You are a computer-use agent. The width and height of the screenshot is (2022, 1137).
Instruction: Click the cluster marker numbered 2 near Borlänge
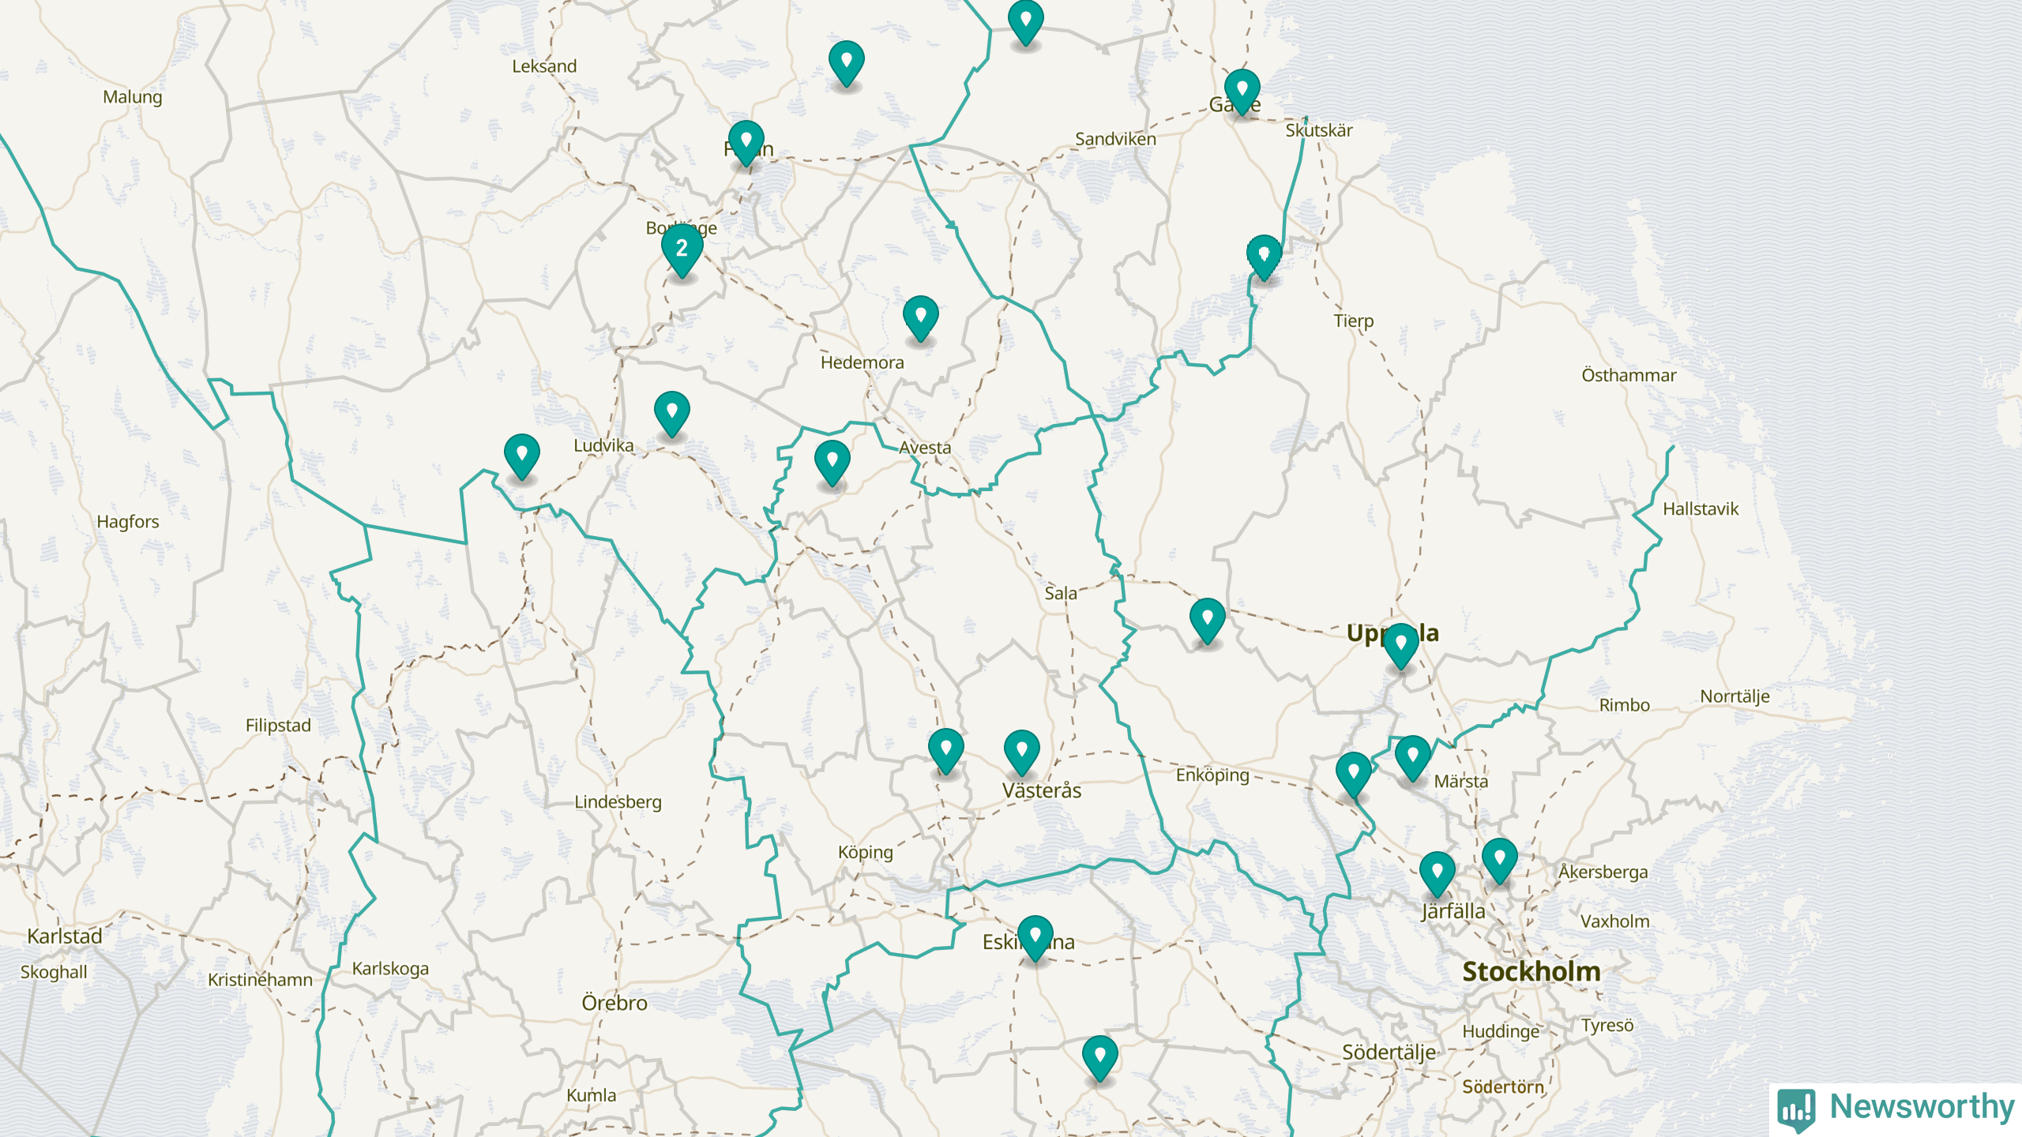[682, 250]
